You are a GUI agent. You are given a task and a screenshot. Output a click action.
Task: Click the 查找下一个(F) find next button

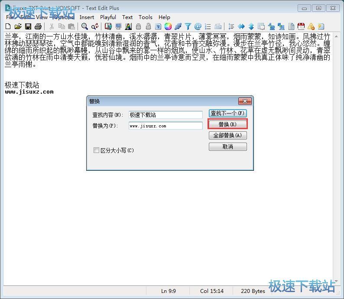pos(228,113)
